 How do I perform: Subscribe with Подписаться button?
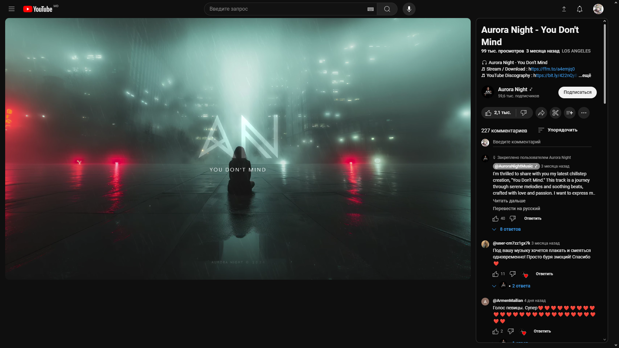pos(577,92)
